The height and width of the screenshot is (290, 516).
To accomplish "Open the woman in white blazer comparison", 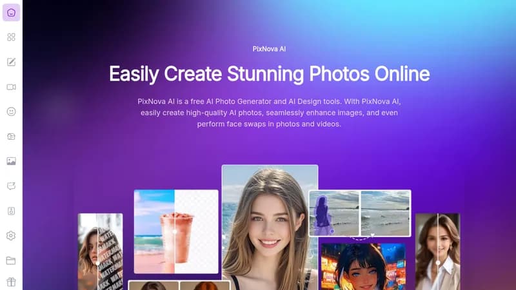I will point(438,251).
